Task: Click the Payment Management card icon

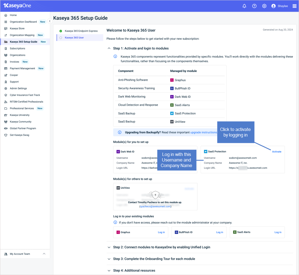Action: click(6, 69)
